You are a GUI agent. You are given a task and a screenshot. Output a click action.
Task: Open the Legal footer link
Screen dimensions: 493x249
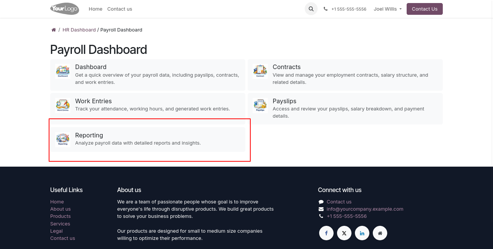coord(56,231)
